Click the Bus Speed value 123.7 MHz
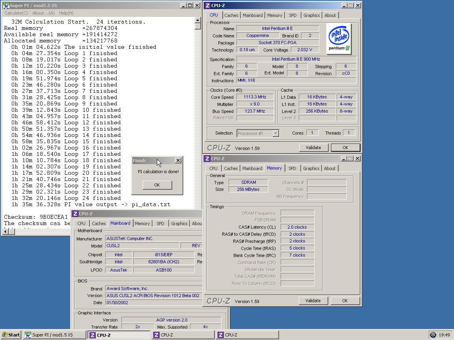The image size is (454, 340). tap(255, 111)
